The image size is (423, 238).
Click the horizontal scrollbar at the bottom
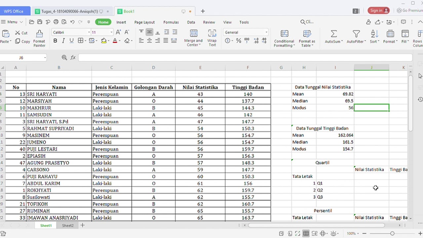pyautogui.click(x=316, y=225)
